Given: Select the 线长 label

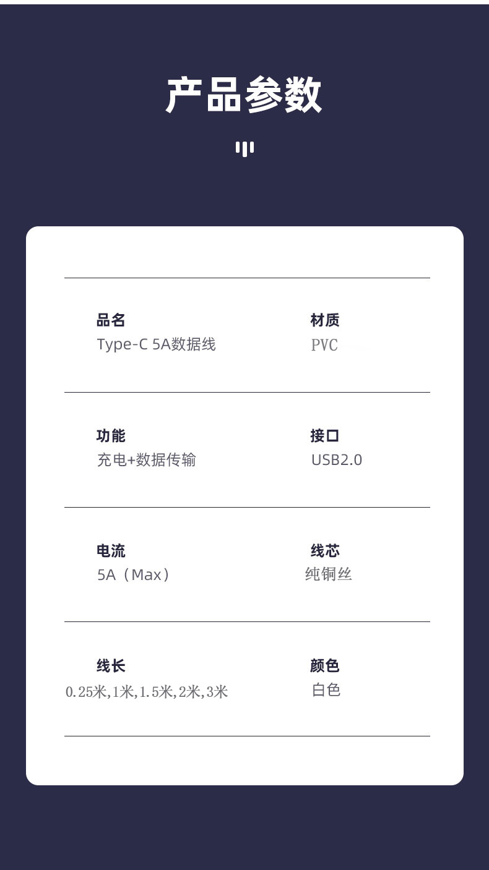Looking at the screenshot, I should pos(111,666).
